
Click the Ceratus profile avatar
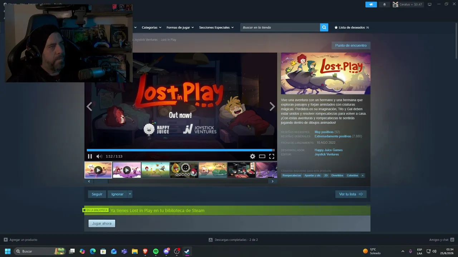395,4
